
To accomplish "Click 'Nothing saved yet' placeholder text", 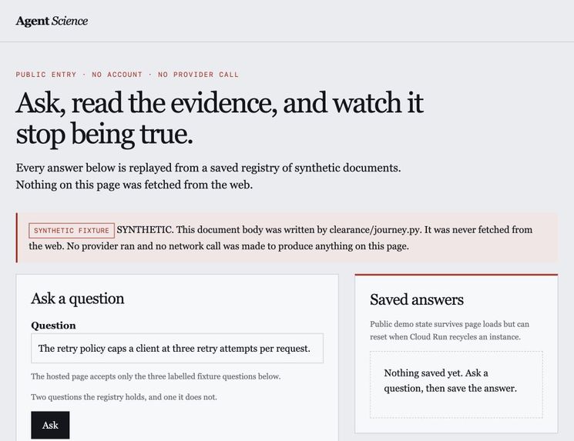I will 450,380.
